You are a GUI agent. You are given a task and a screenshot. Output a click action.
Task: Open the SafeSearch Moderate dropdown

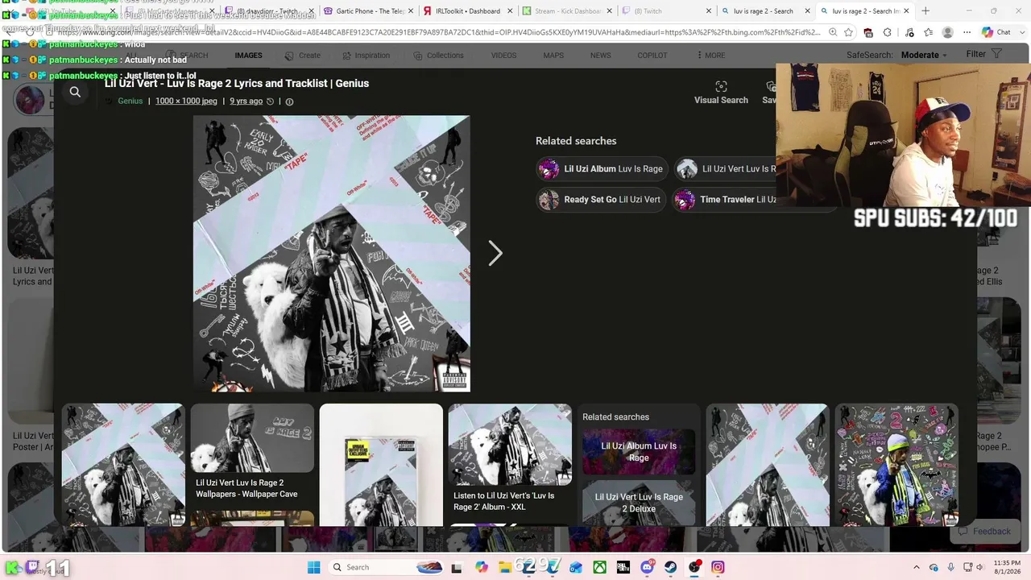pos(925,55)
